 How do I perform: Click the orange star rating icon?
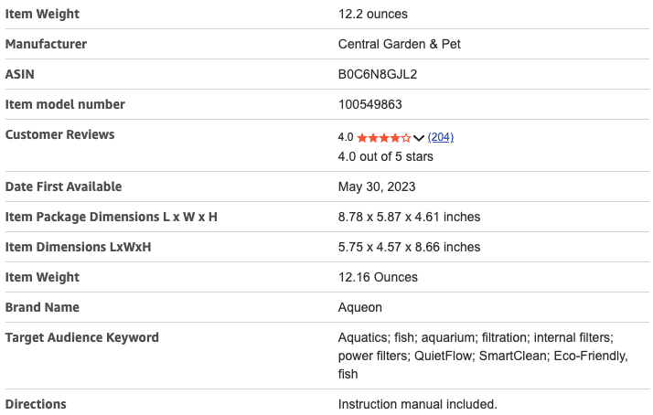(384, 138)
